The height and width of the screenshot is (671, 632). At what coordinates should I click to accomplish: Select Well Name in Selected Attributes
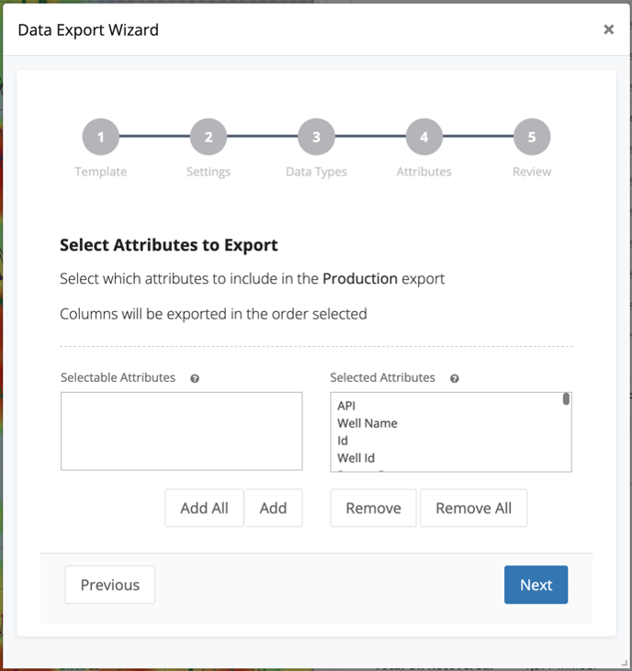point(447,423)
